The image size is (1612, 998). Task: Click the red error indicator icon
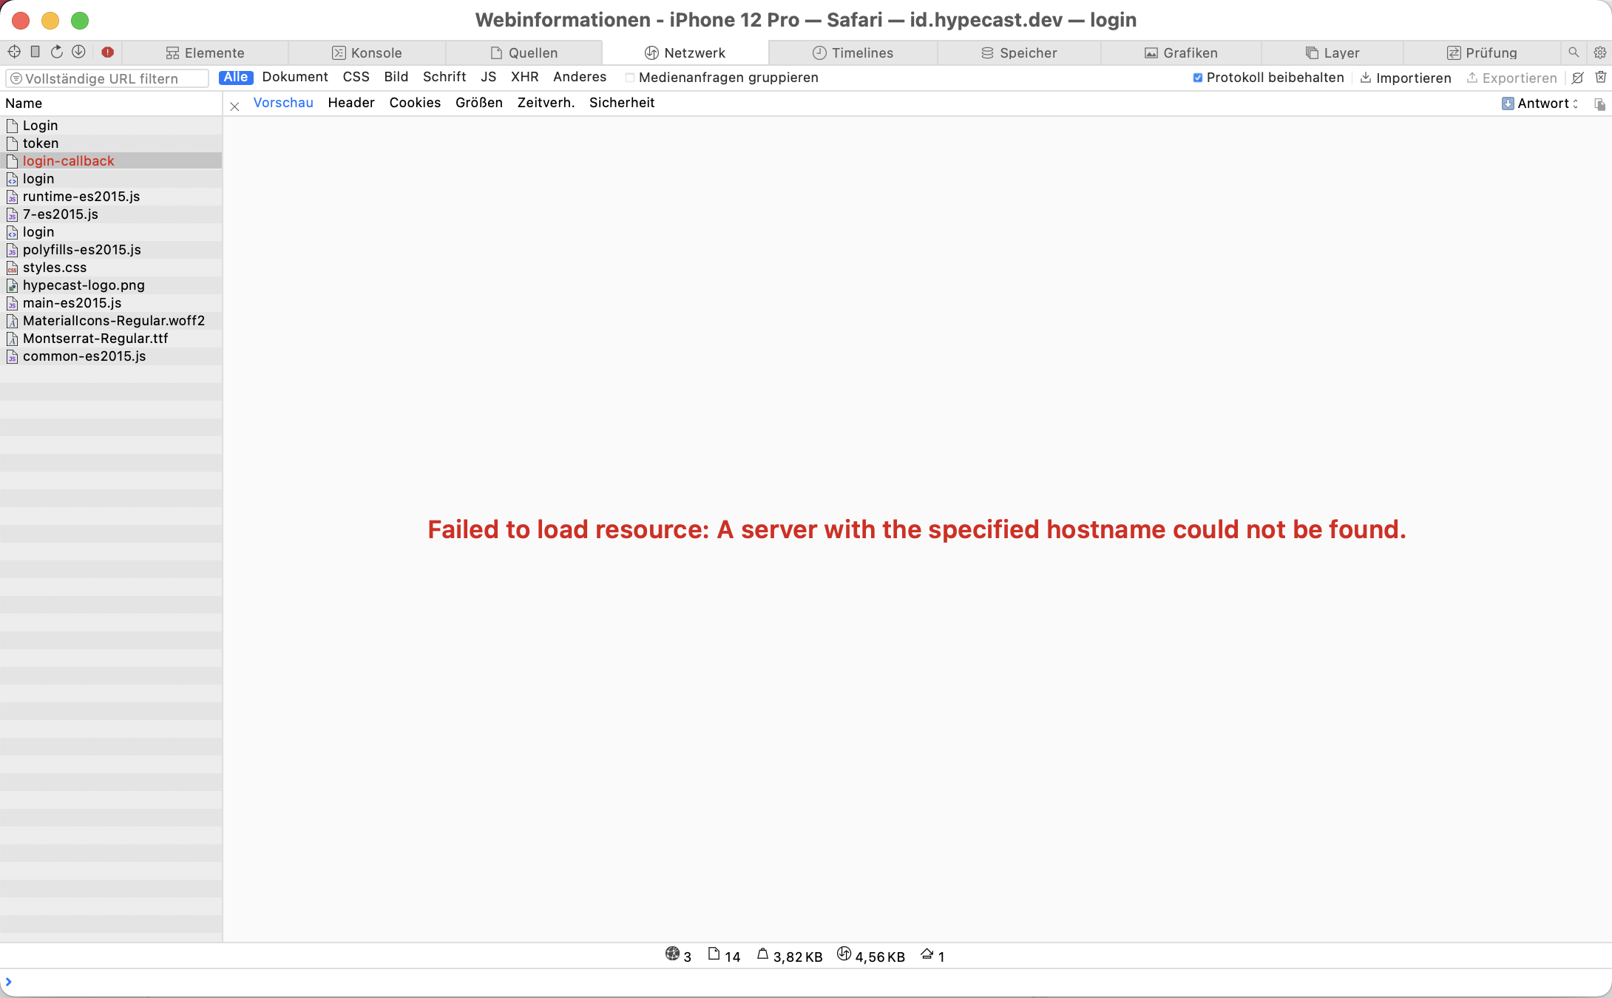[x=107, y=52]
